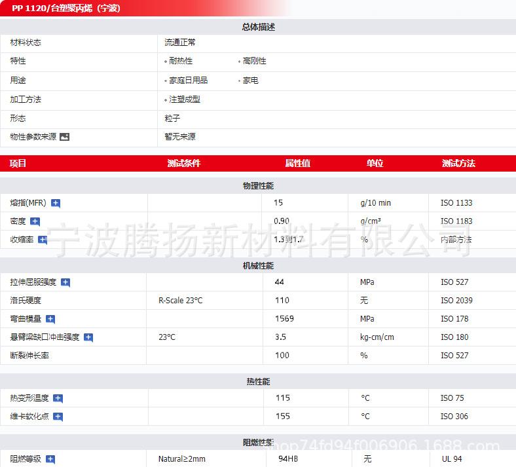The width and height of the screenshot is (516, 467).
Task: Click the 热性能 section header
Action: pos(259,382)
